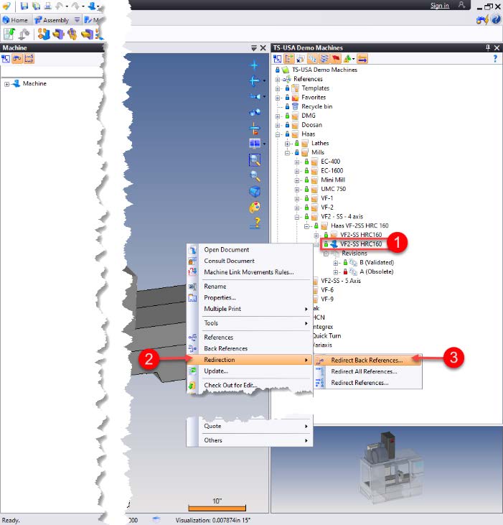503x525 pixels.
Task: Click the blue cube view icon in viewport
Action: tap(255, 191)
